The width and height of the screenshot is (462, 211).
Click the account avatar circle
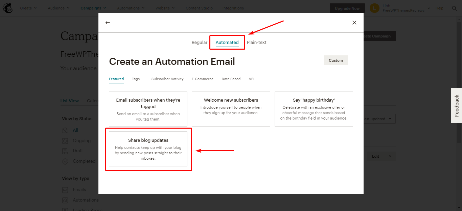374,8
